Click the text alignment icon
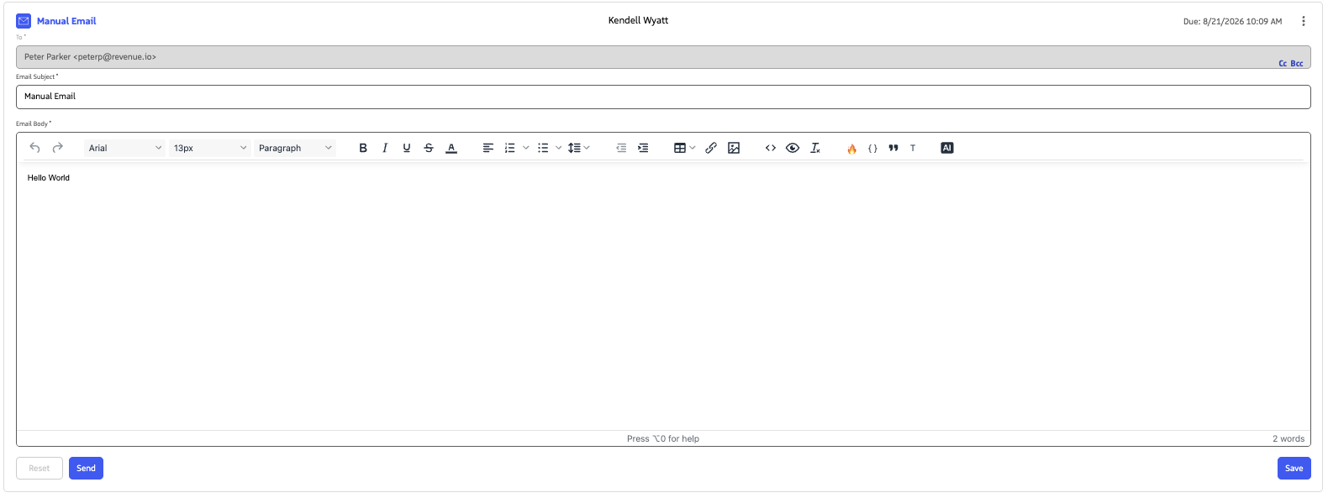This screenshot has width=1328, height=498. 487,148
